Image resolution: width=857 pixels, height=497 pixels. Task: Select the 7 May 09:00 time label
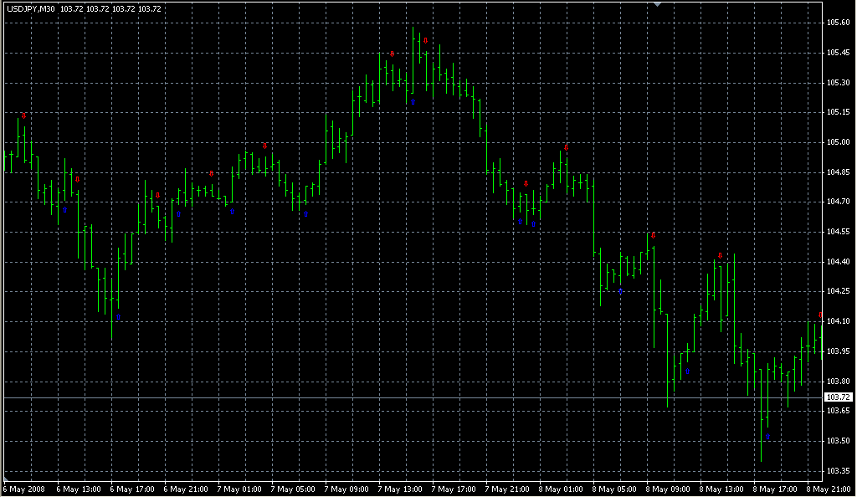(x=343, y=489)
